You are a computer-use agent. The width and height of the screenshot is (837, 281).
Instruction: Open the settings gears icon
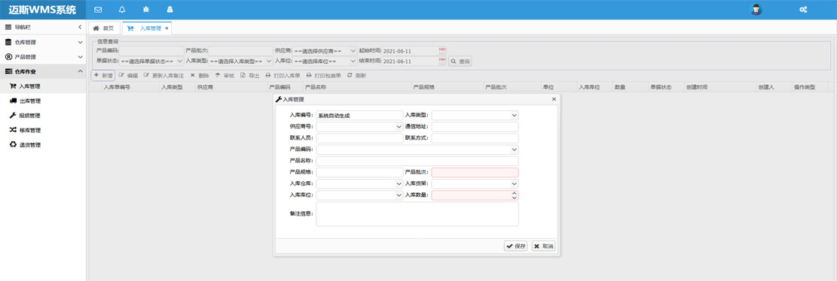802,10
